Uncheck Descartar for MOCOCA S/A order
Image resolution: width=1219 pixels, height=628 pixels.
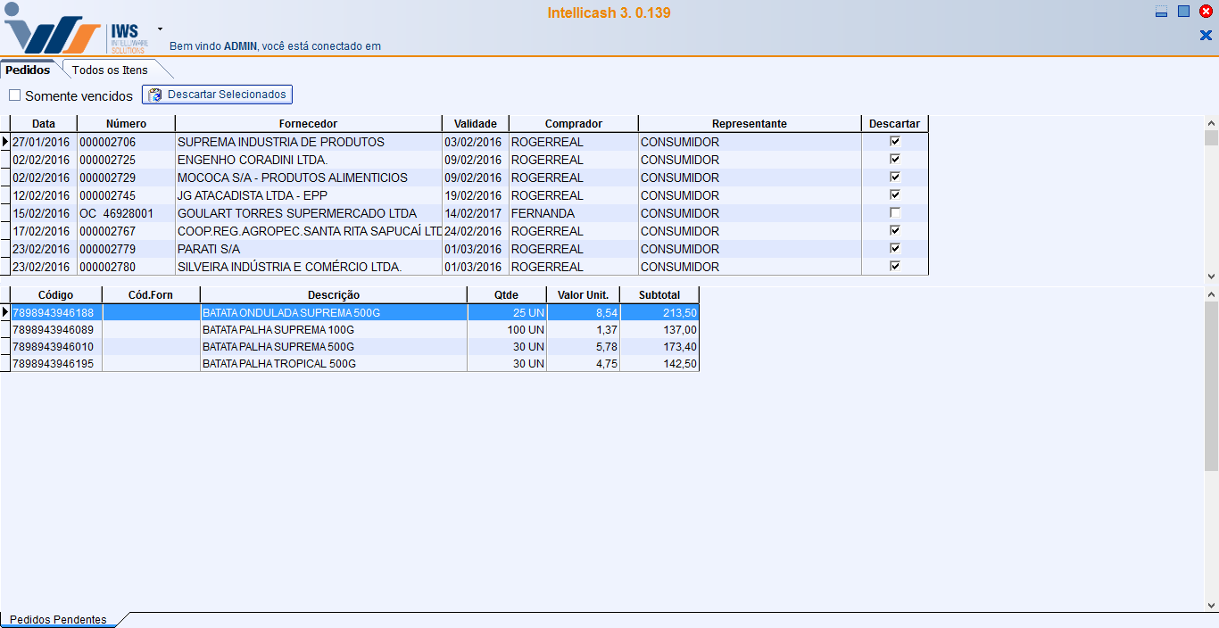tap(895, 178)
